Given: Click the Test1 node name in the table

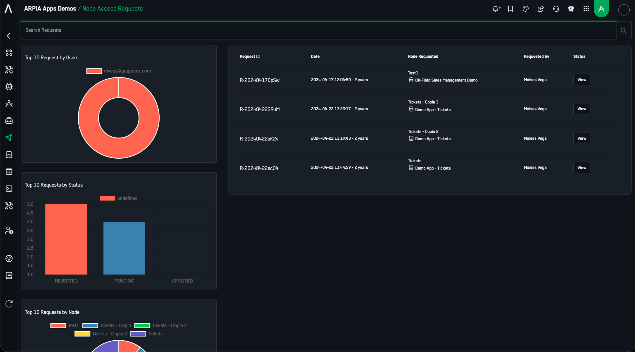Looking at the screenshot, I should (413, 73).
